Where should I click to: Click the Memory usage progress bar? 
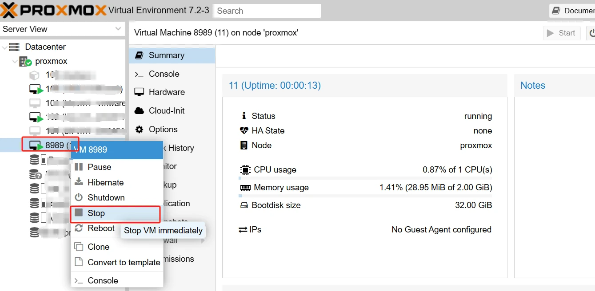(365, 196)
